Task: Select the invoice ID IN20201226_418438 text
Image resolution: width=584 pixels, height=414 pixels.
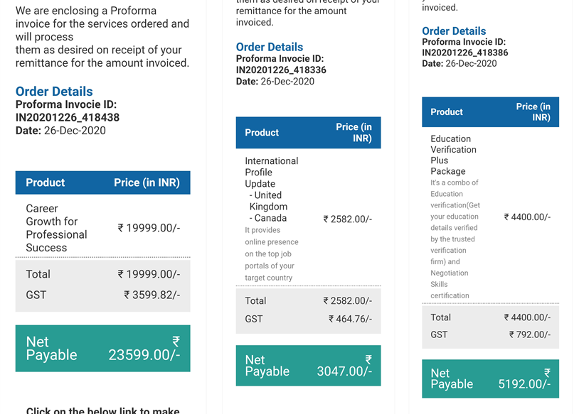Action: 68,117
